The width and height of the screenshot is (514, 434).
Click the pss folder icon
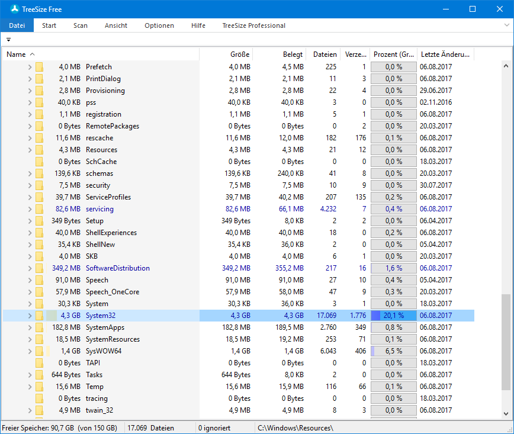pyautogui.click(x=39, y=102)
